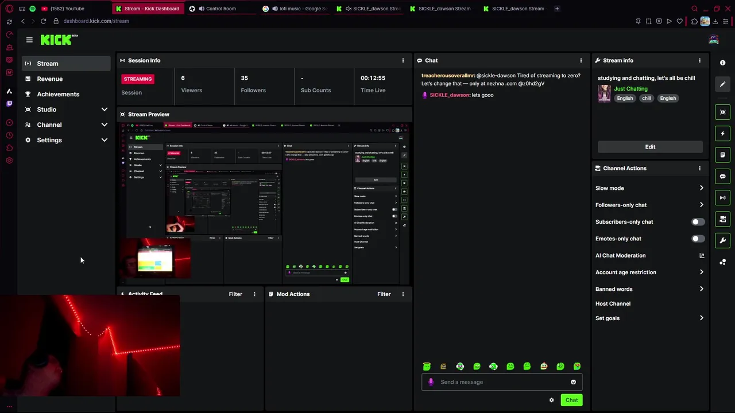Open Twitch in Opera sidebar
The image size is (735, 413).
[x=9, y=104]
